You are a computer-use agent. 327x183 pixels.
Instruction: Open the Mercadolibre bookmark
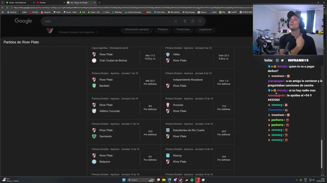(173, 12)
